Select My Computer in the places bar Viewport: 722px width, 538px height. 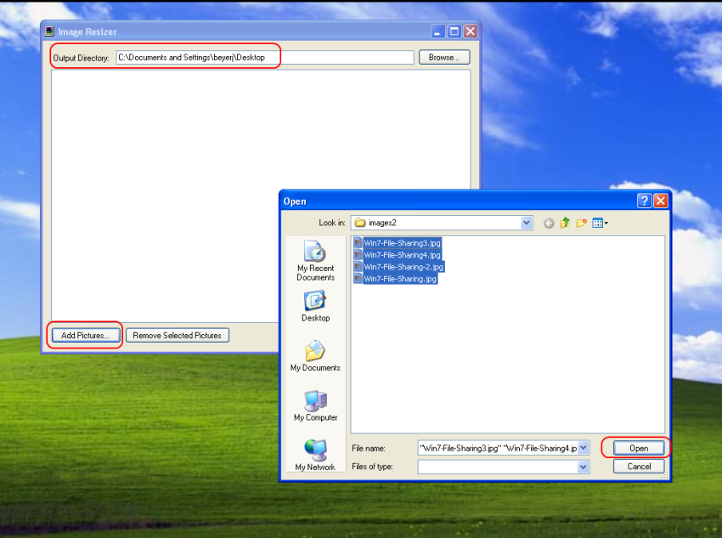coord(315,405)
